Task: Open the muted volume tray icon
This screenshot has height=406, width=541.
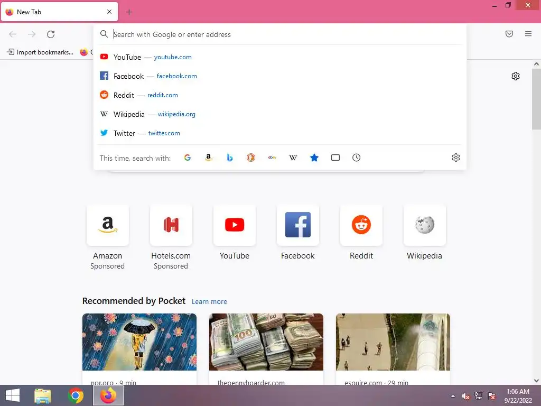Action: 466,396
